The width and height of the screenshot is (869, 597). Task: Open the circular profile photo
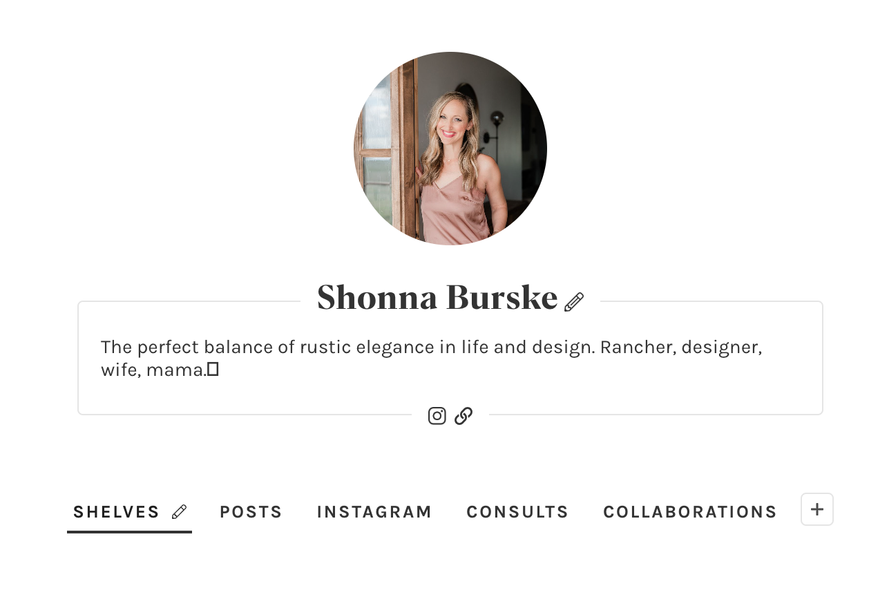tap(450, 149)
